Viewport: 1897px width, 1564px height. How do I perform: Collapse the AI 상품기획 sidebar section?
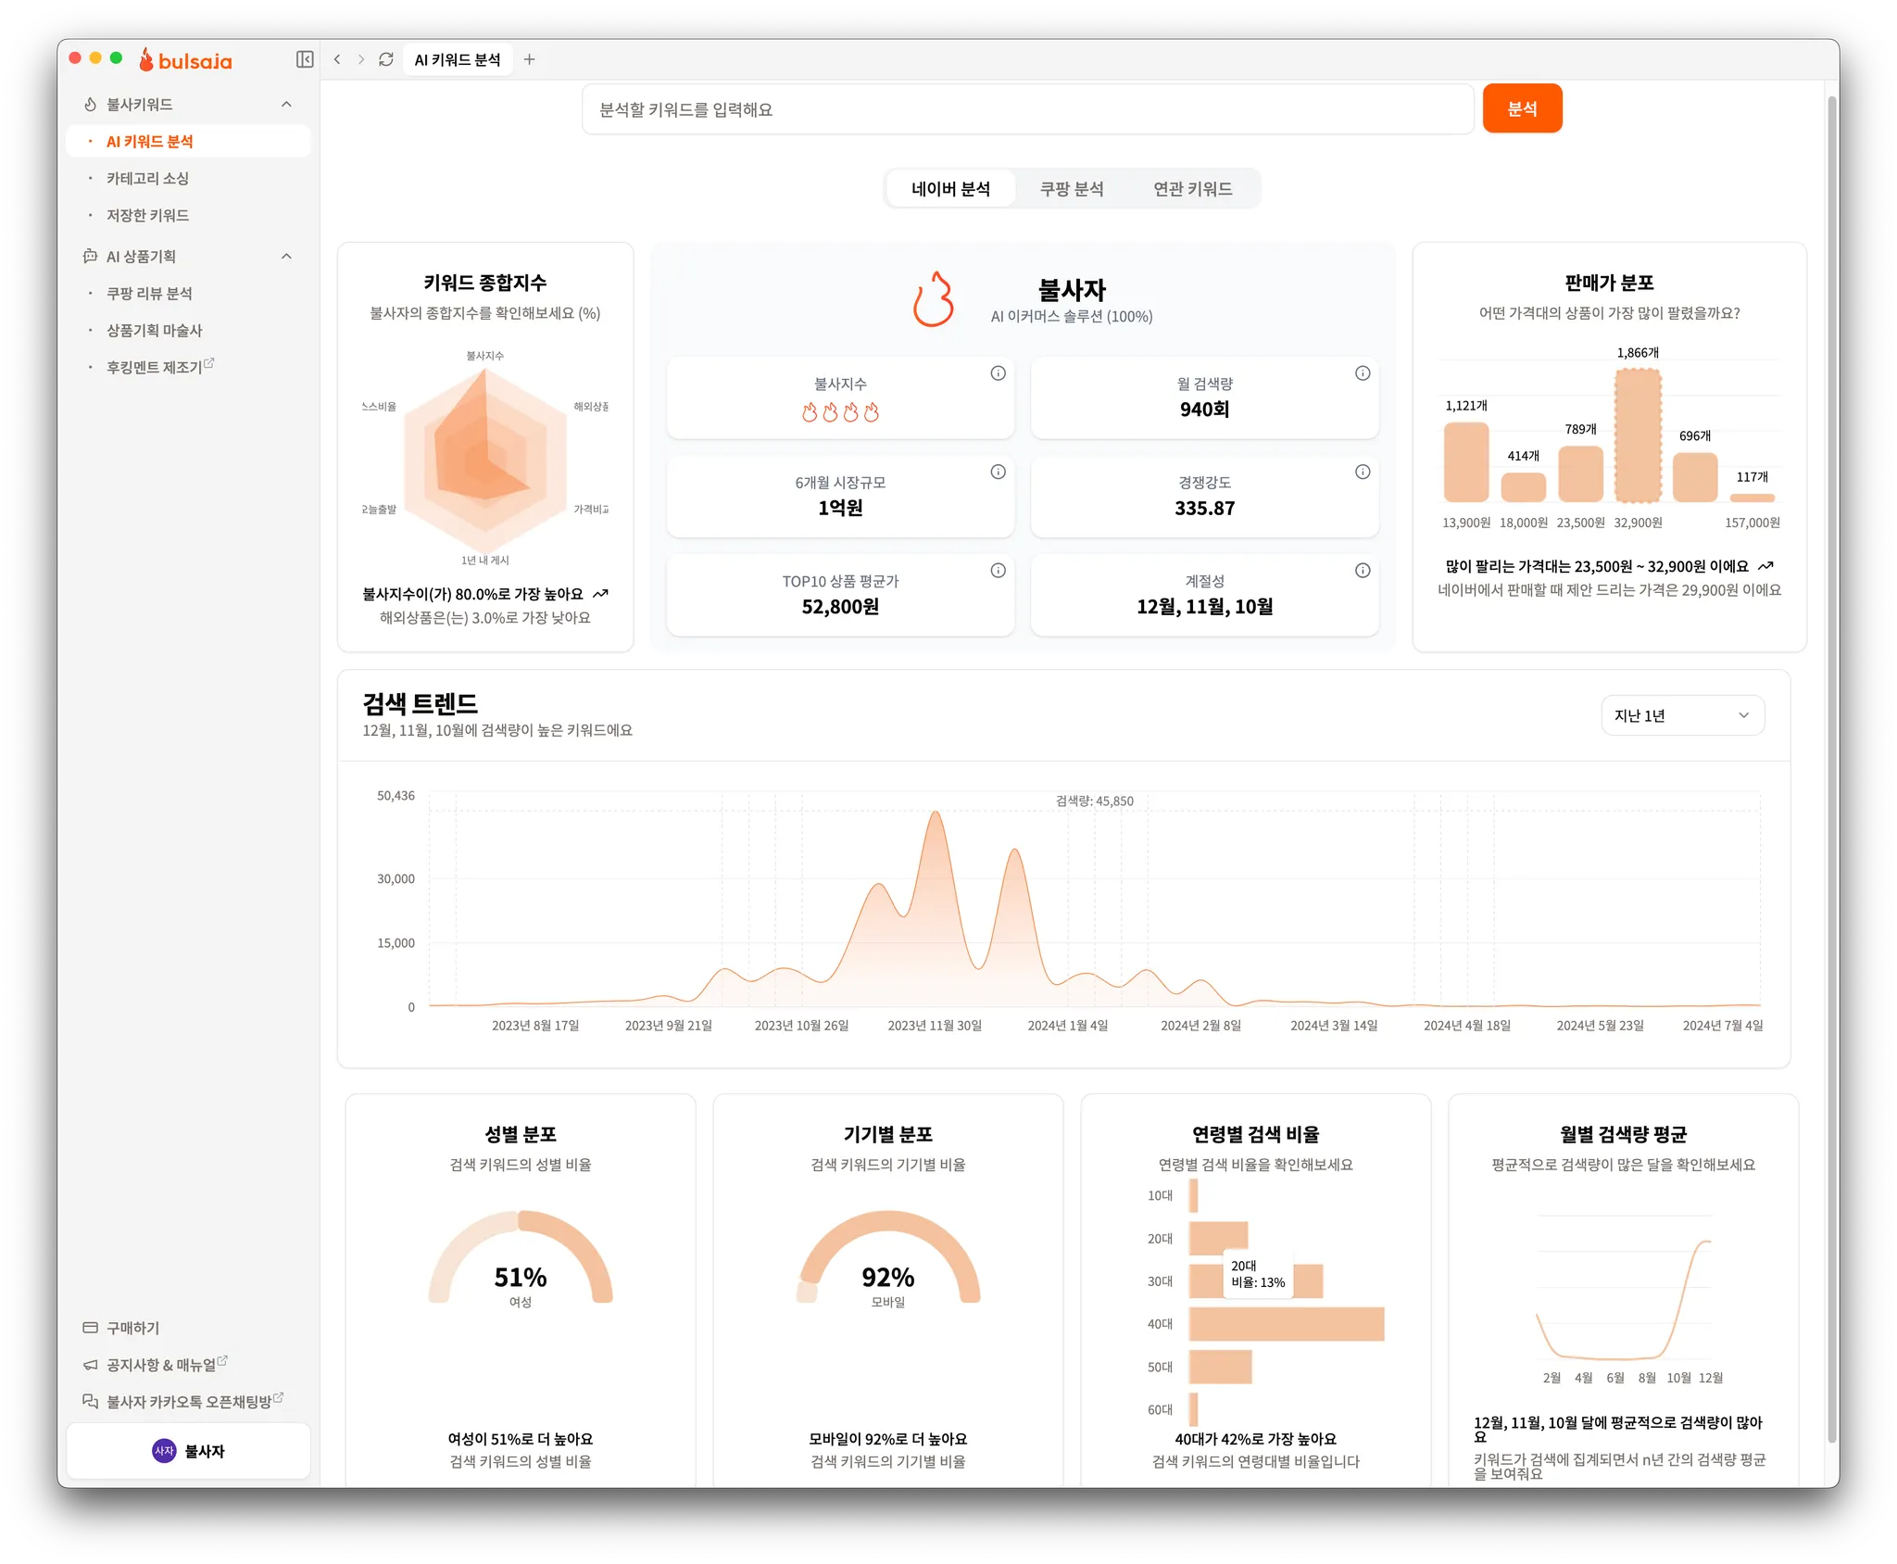[x=286, y=257]
